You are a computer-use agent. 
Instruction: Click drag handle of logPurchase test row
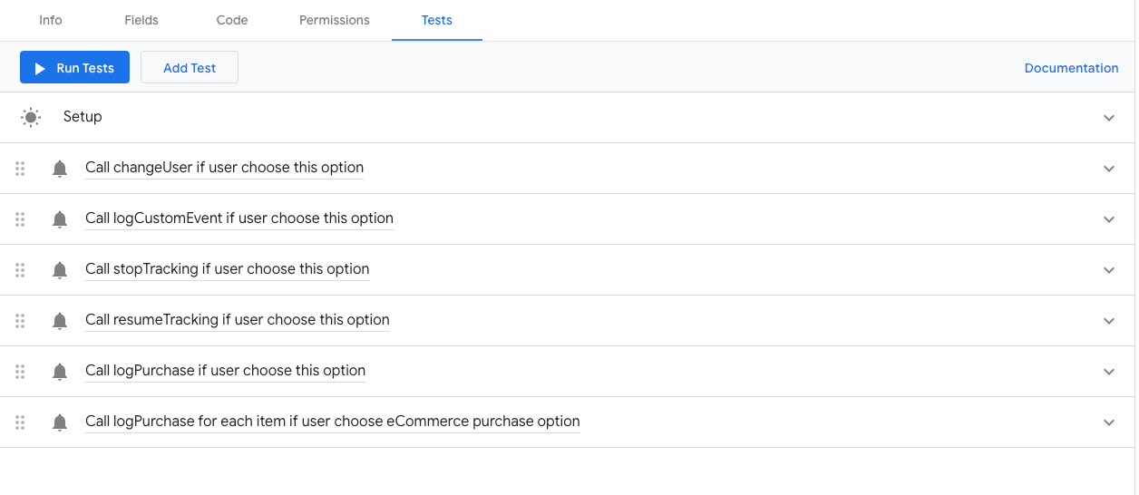pos(20,372)
